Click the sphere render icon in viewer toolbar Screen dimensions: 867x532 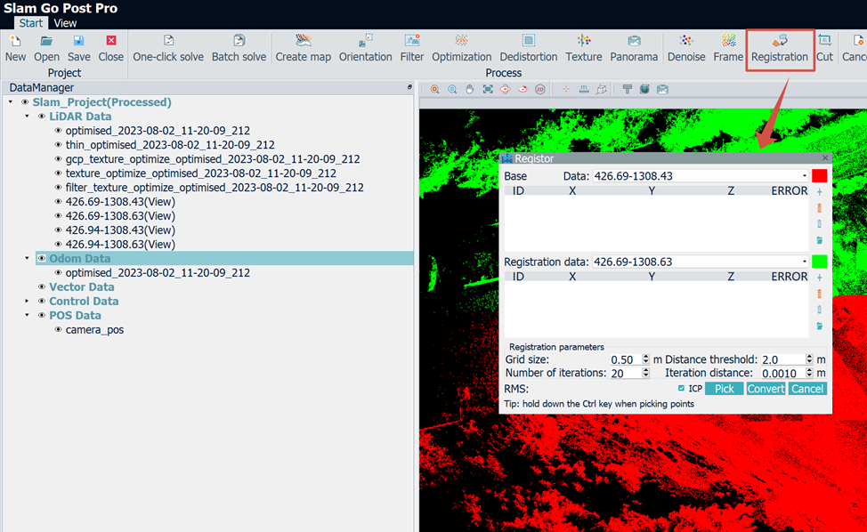(644, 90)
